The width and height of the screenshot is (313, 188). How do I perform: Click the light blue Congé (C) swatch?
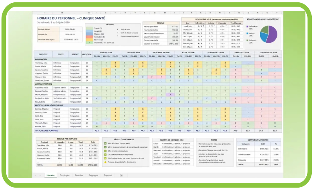coord(90,31)
